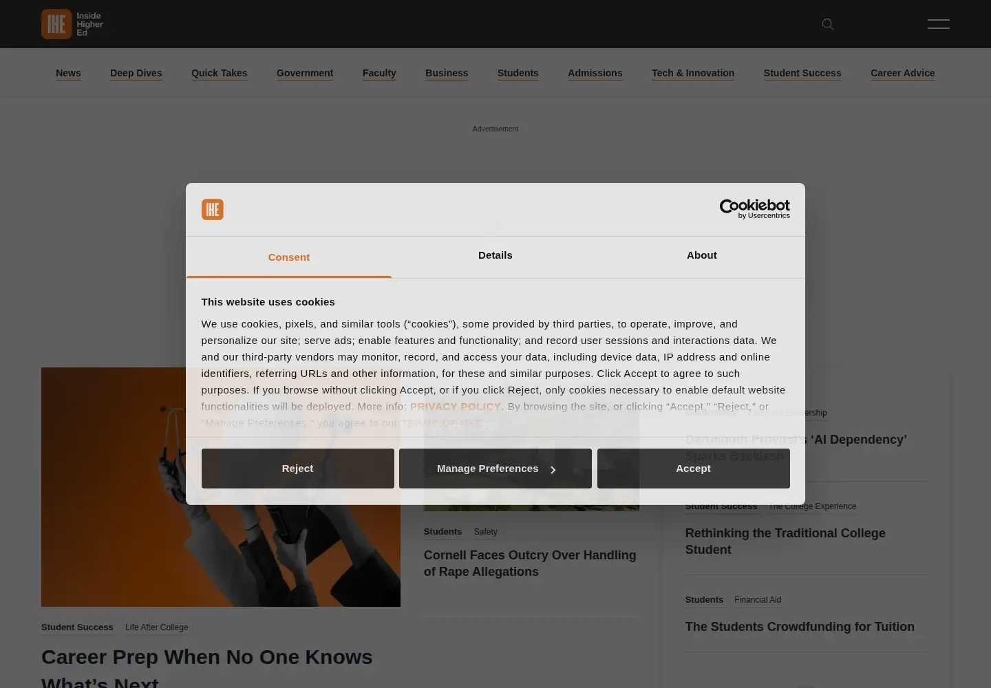
Task: Open the Career Advice navigation item
Action: click(x=903, y=73)
